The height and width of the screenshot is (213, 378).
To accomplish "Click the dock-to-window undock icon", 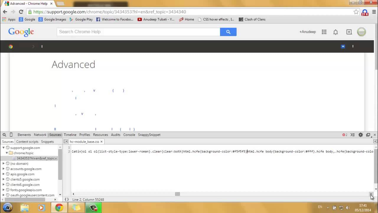I will click(x=368, y=135).
